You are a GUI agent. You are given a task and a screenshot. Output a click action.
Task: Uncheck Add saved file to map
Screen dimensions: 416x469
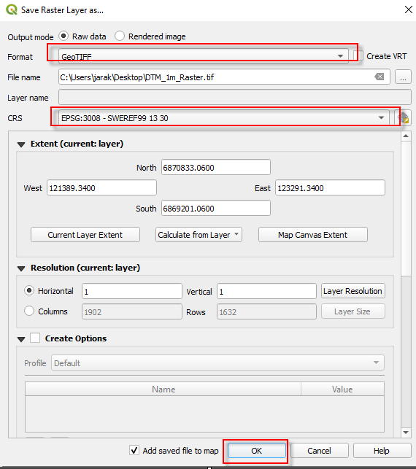coord(134,450)
